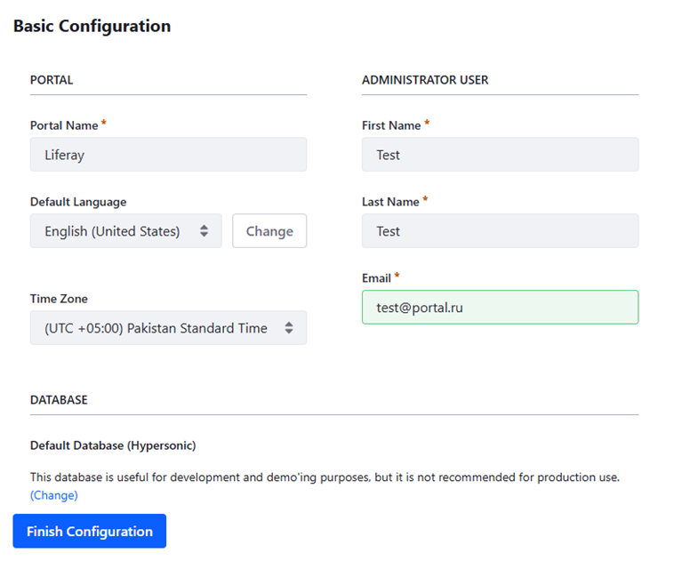
Task: Click the required asterisk next to Portal Name
Action: [x=104, y=124]
